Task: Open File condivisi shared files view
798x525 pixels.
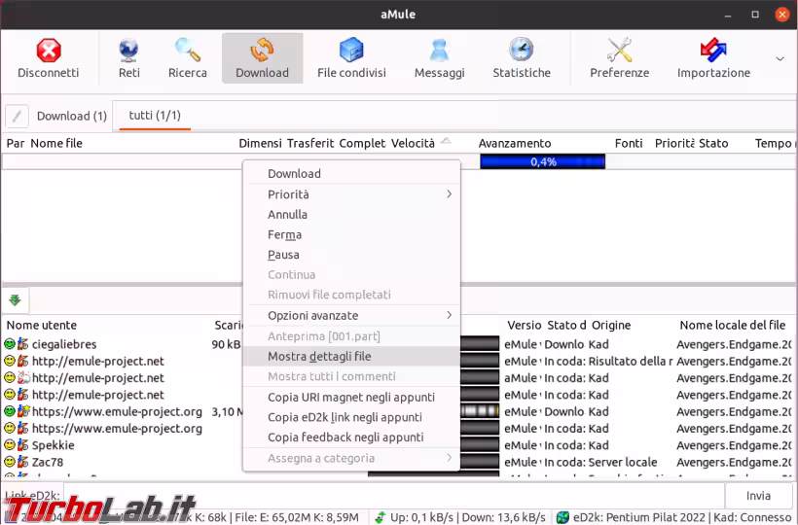Action: pos(351,58)
